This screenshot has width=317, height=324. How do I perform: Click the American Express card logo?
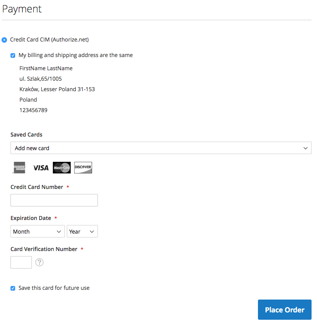[19, 168]
